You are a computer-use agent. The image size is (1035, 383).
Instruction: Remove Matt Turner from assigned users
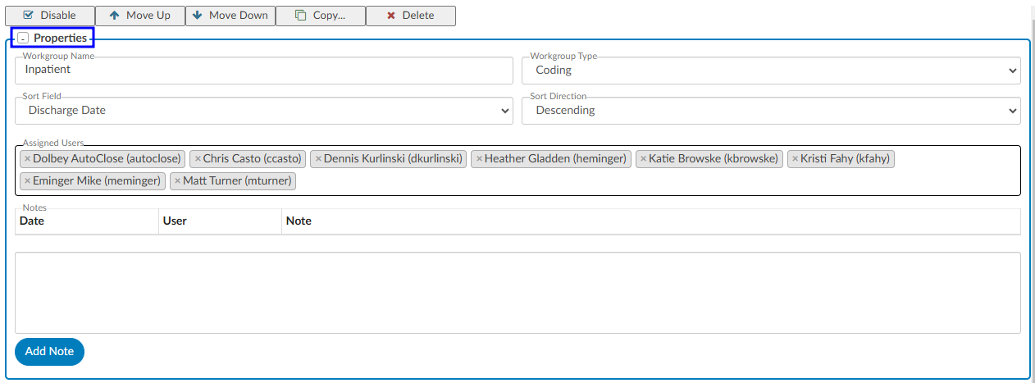point(177,181)
